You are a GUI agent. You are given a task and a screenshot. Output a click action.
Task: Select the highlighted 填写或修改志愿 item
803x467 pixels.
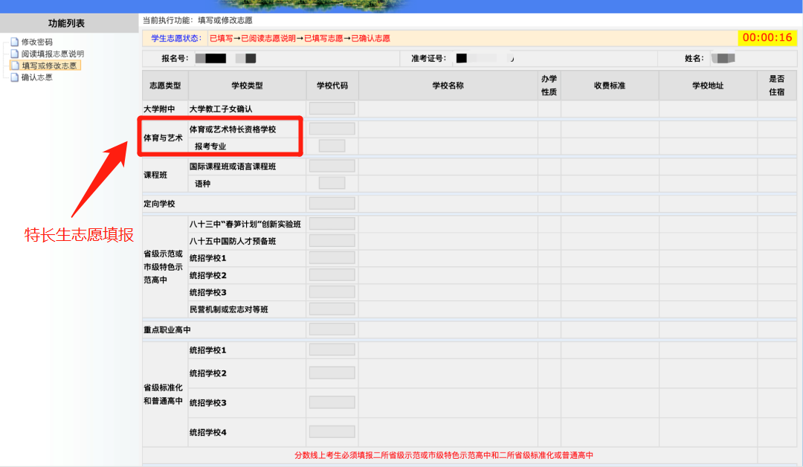click(x=49, y=65)
